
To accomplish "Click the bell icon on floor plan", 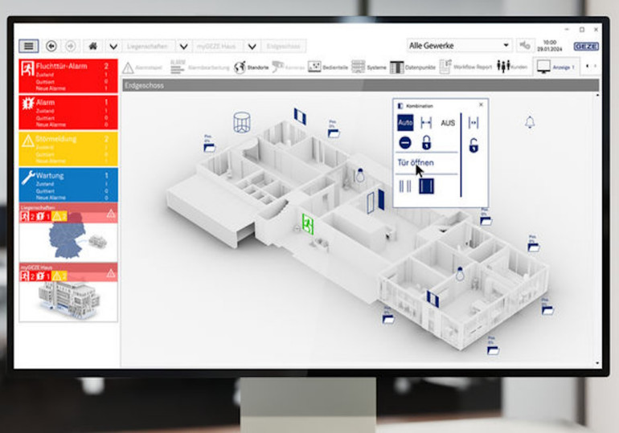I will coord(529,122).
